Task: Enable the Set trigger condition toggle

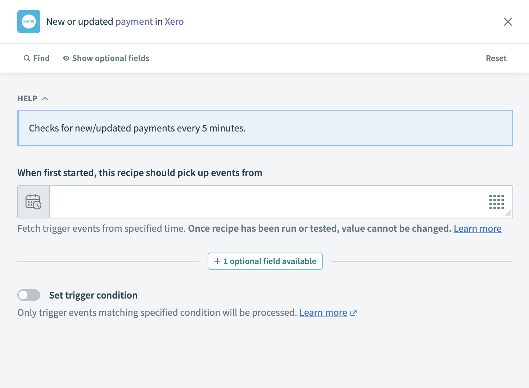Action: click(x=29, y=295)
